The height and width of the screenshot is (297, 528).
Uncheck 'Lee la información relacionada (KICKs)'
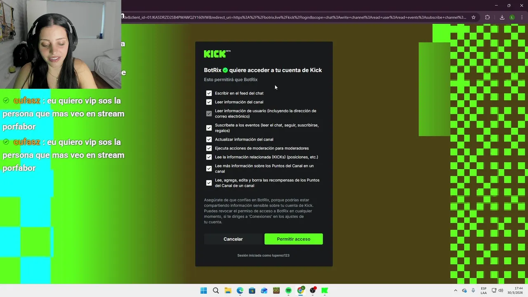coord(209,157)
